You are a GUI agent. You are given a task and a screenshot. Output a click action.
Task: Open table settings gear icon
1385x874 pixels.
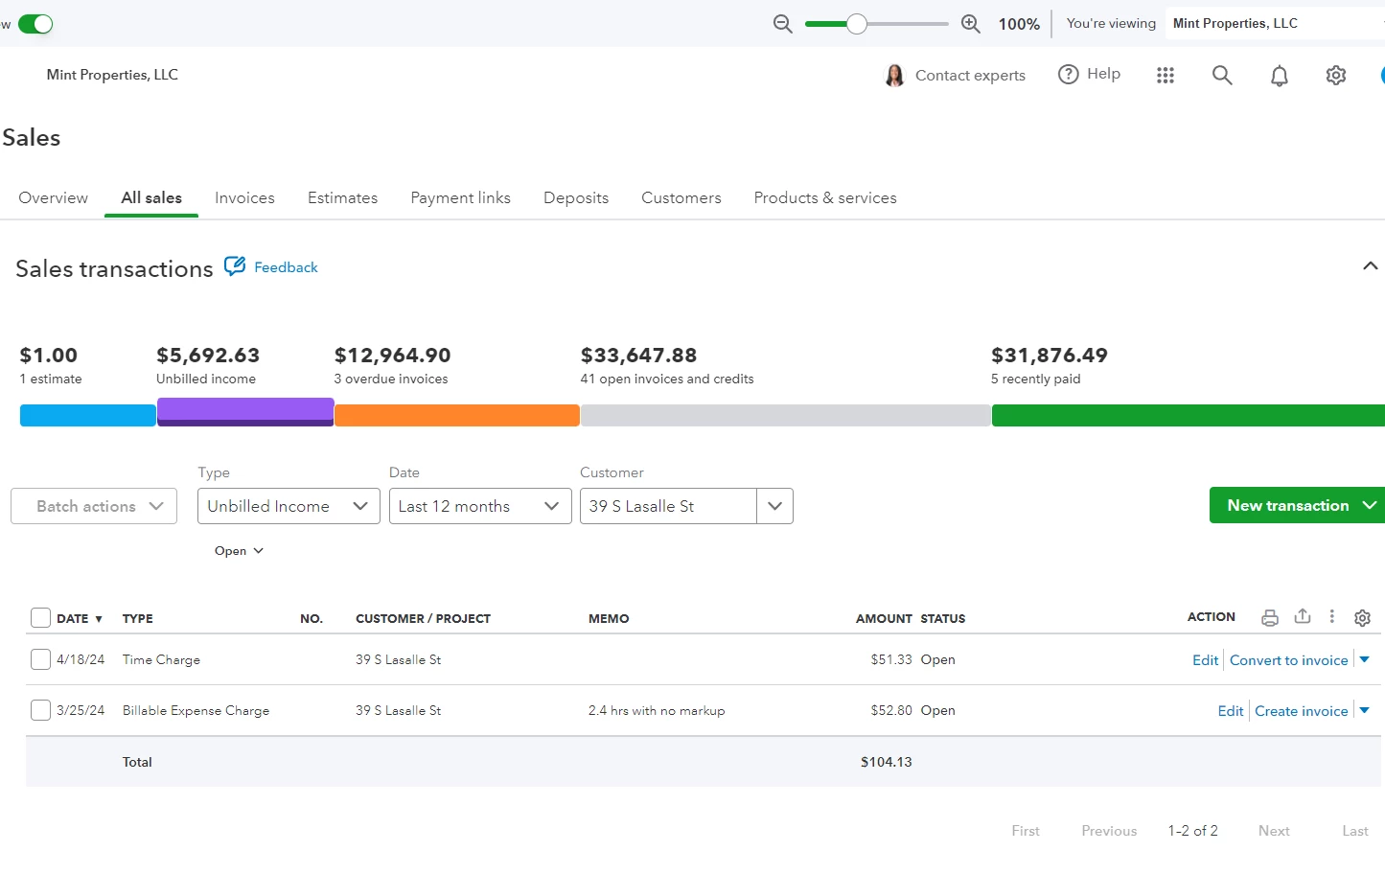tap(1362, 618)
